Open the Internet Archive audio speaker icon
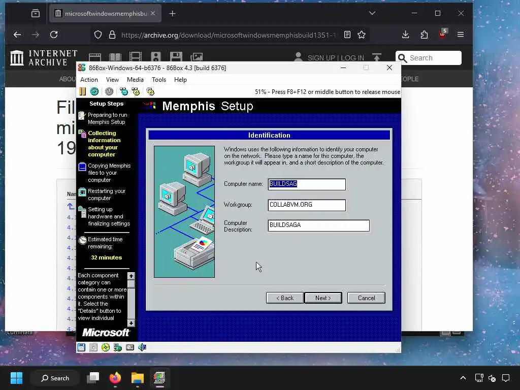Image resolution: width=520 pixels, height=390 pixels. point(155,57)
